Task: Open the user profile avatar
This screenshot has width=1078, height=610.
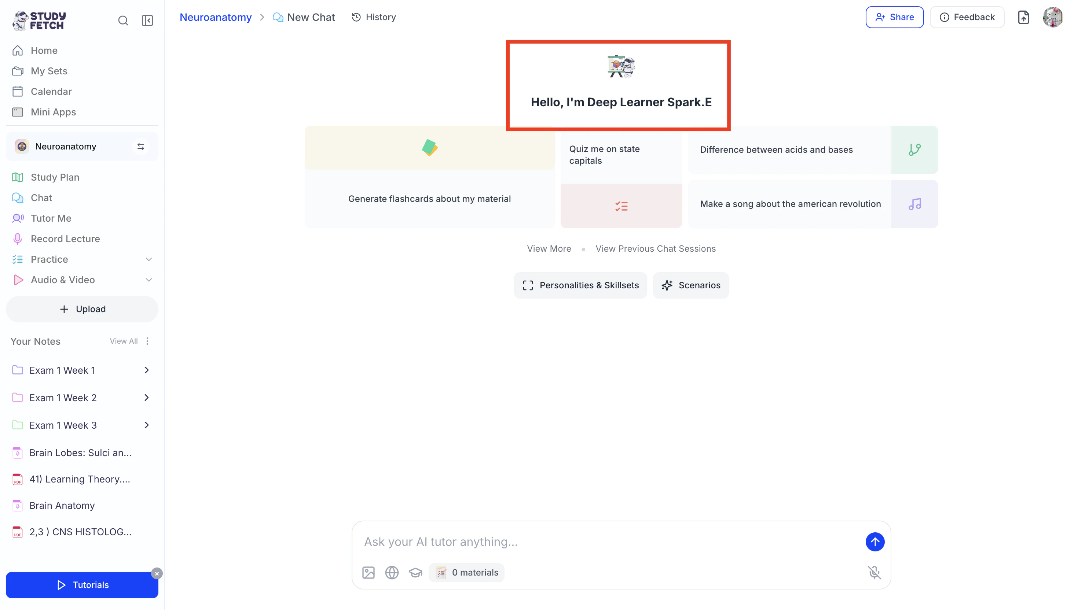Action: (x=1052, y=17)
